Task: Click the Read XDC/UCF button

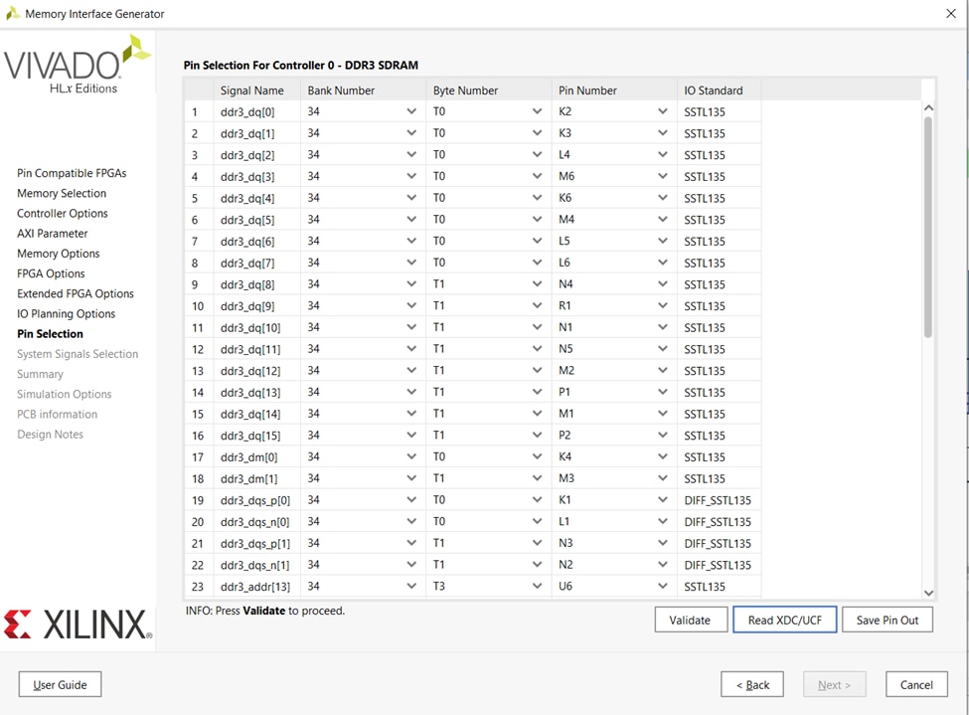Action: [784, 620]
